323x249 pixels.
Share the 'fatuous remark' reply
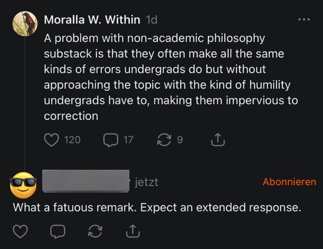pyautogui.click(x=132, y=231)
